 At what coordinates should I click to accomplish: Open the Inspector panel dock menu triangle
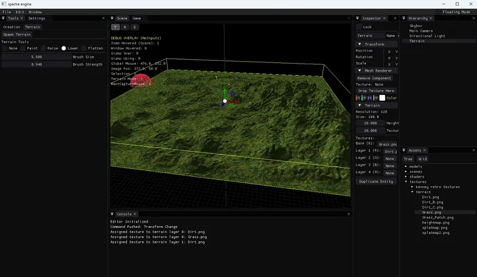pyautogui.click(x=358, y=19)
